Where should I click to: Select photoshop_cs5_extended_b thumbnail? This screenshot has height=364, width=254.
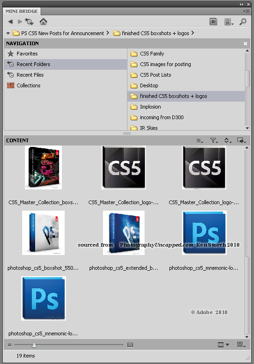[124, 233]
